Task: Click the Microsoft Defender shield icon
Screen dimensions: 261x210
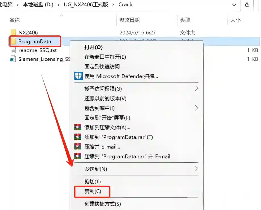Action: point(78,76)
